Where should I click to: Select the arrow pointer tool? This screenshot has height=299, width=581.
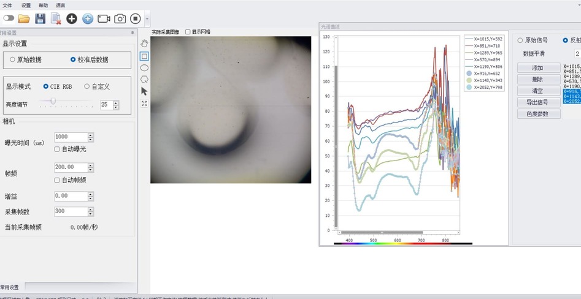[144, 91]
